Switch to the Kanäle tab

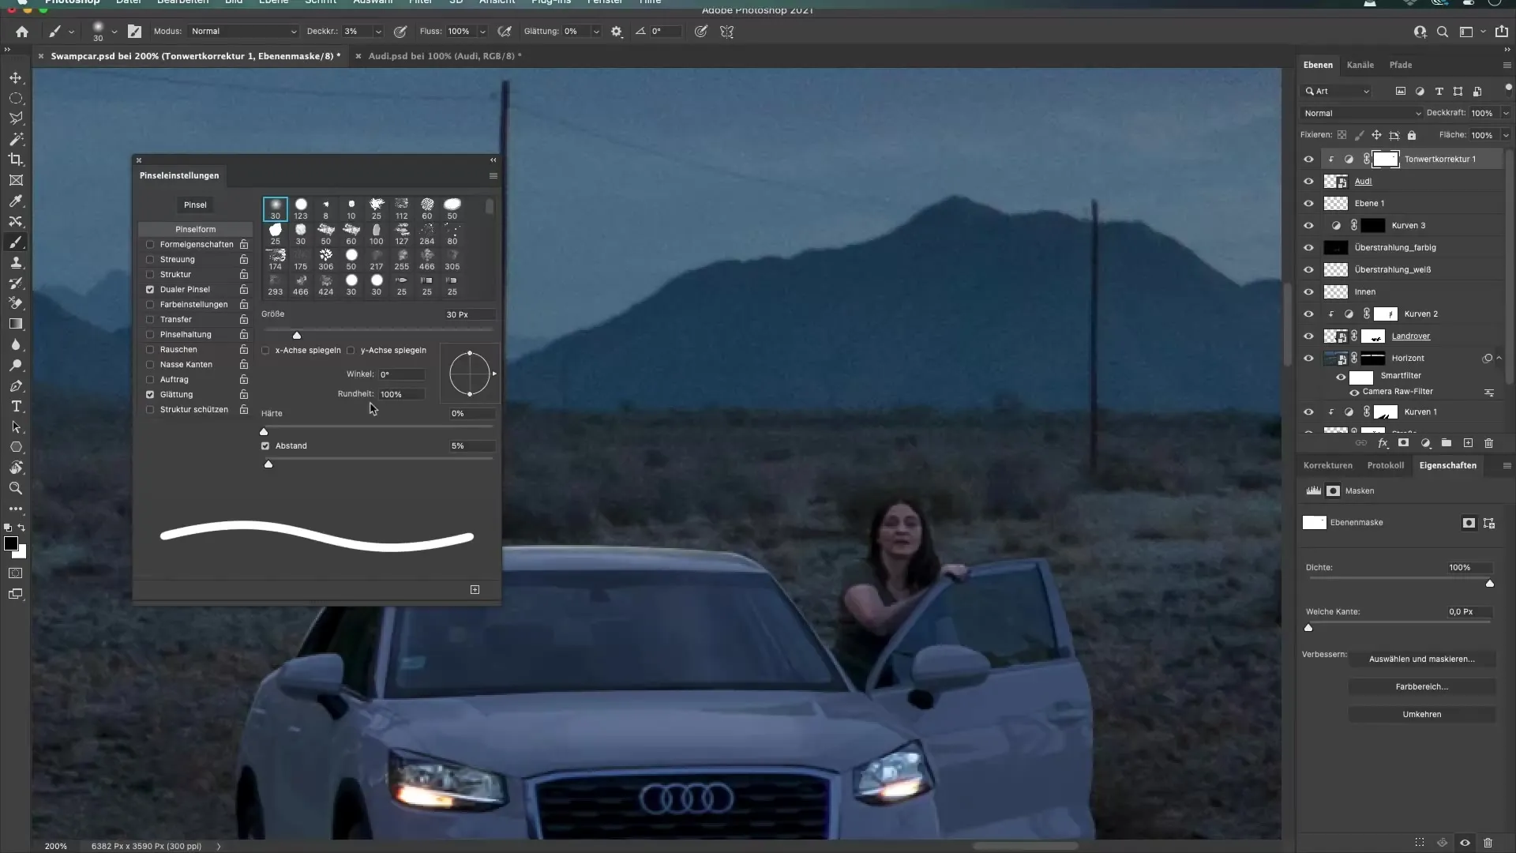point(1360,65)
